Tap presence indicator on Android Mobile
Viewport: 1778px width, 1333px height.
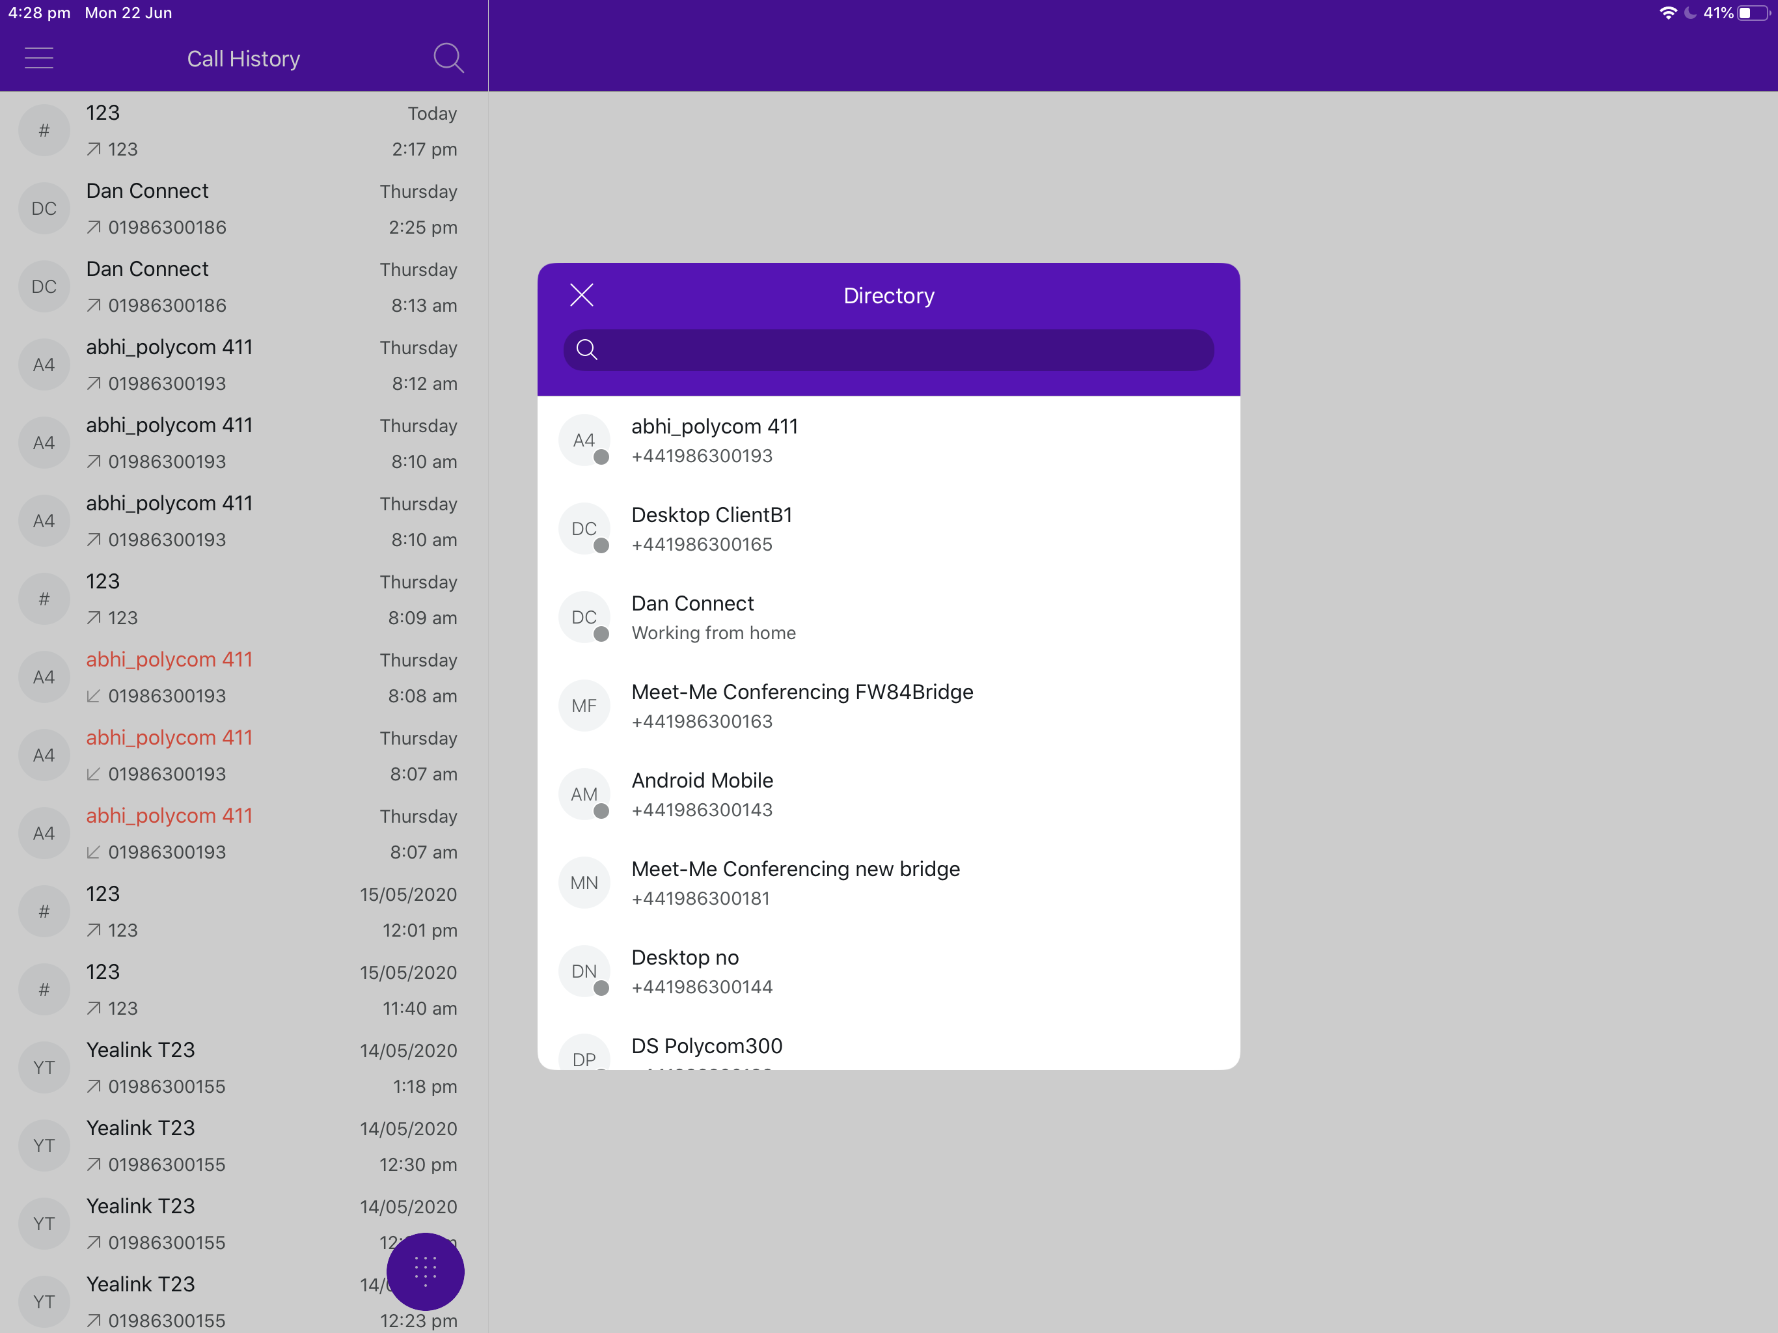[x=601, y=810]
